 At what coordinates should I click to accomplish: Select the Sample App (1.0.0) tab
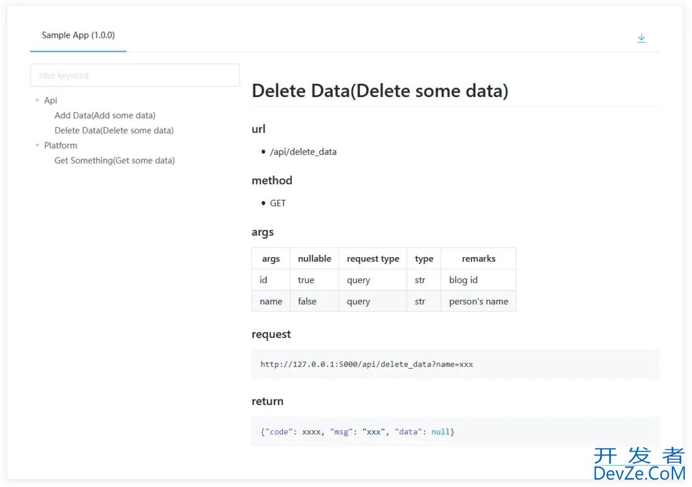(x=78, y=35)
